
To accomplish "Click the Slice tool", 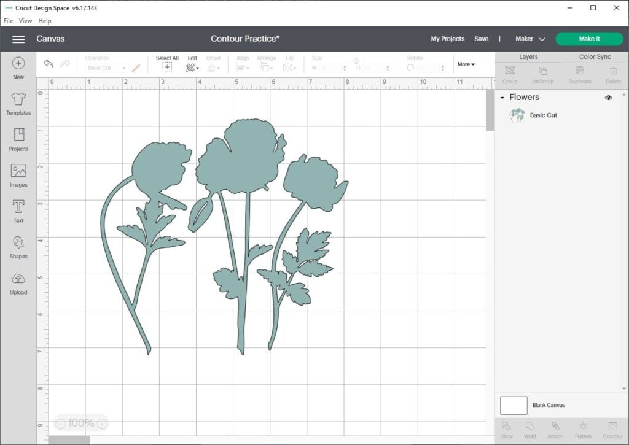I will [x=507, y=430].
